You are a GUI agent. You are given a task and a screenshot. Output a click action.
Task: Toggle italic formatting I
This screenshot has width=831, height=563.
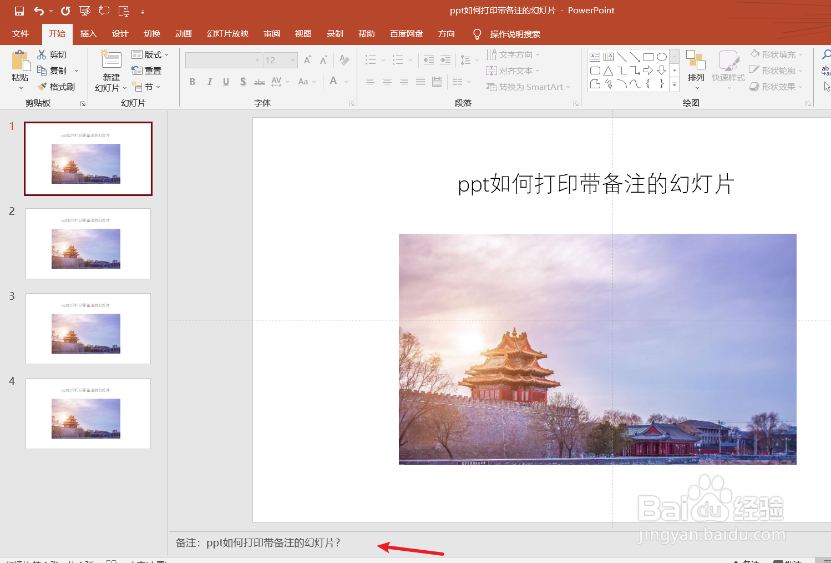209,82
